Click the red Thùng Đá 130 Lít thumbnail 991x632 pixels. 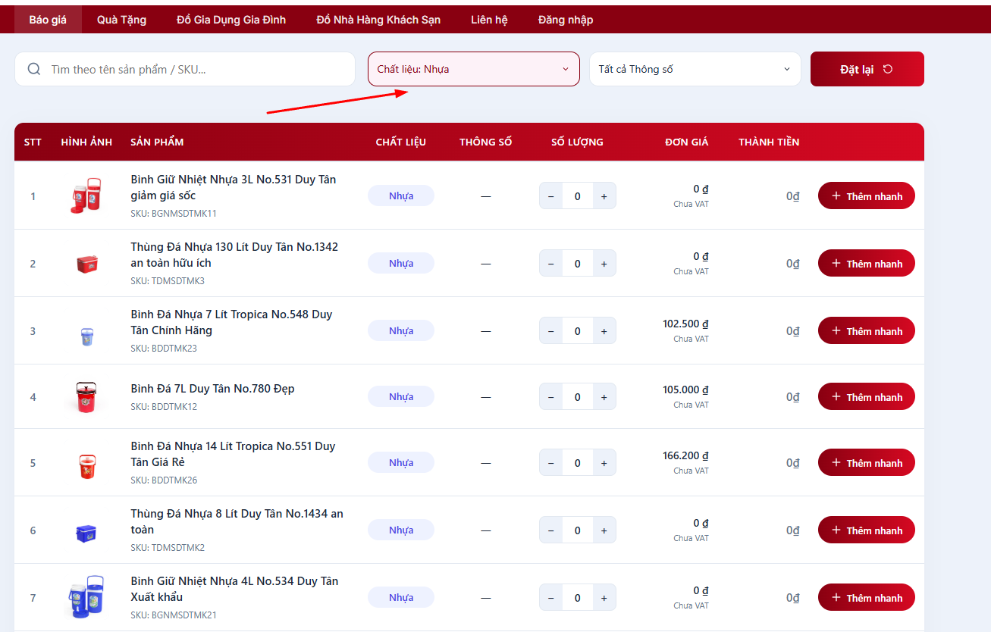86,264
